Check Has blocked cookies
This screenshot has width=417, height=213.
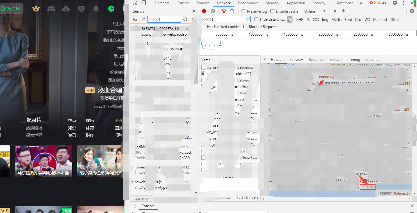click(x=203, y=26)
